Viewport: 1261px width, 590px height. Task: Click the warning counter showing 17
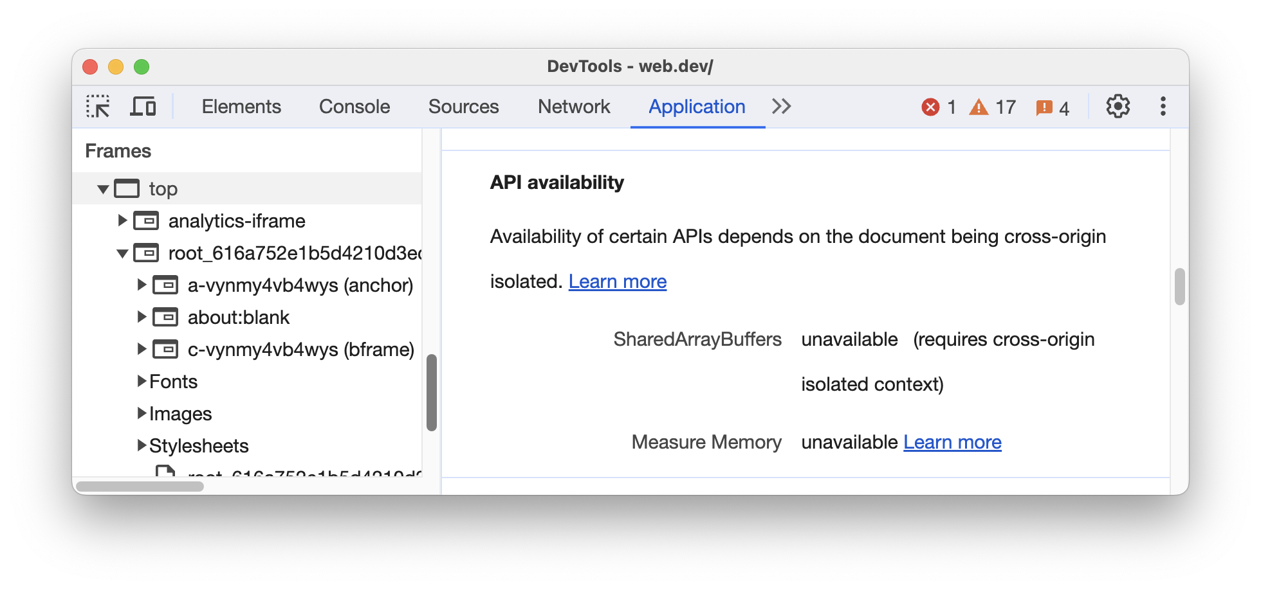[x=979, y=107]
